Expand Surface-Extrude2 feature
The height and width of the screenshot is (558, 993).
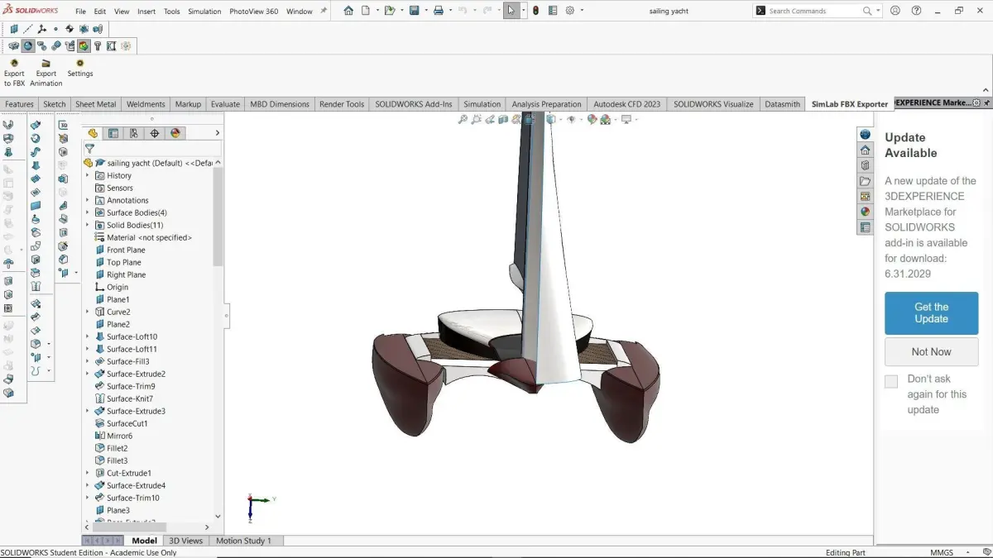(88, 374)
